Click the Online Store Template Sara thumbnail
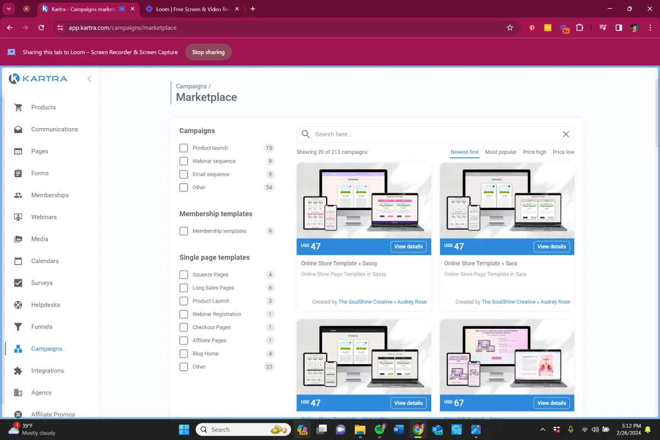 (507, 200)
